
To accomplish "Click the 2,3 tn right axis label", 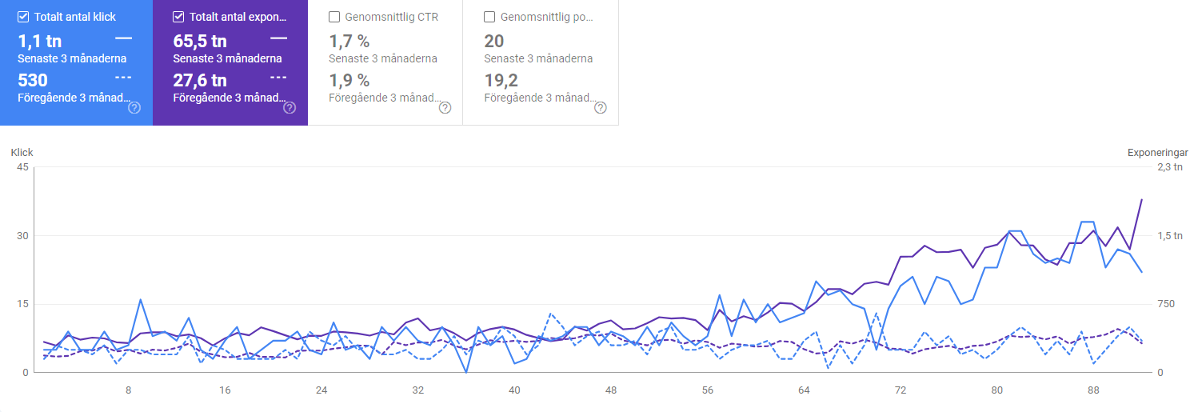I will pyautogui.click(x=1171, y=167).
